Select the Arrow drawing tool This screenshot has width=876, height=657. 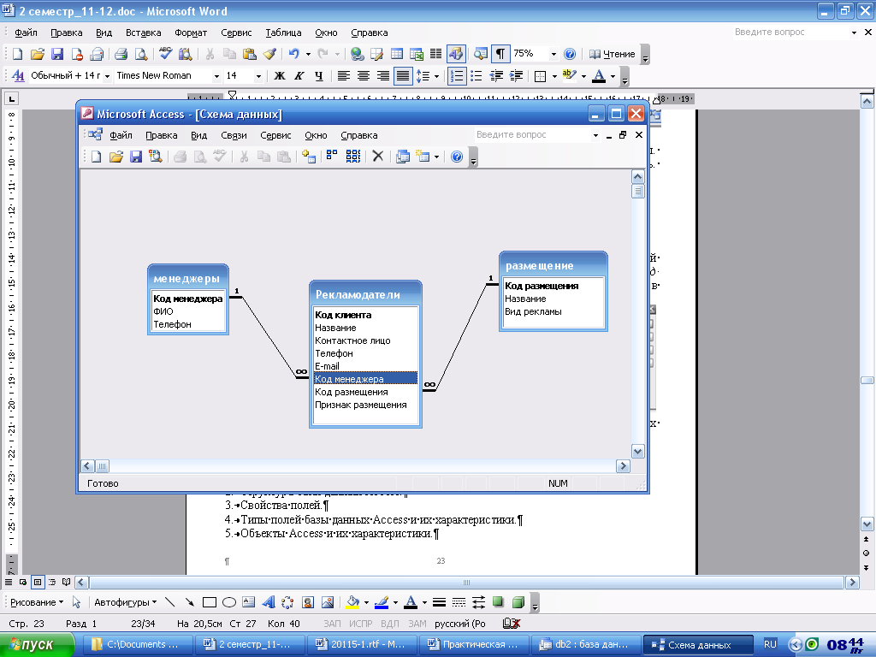(189, 602)
